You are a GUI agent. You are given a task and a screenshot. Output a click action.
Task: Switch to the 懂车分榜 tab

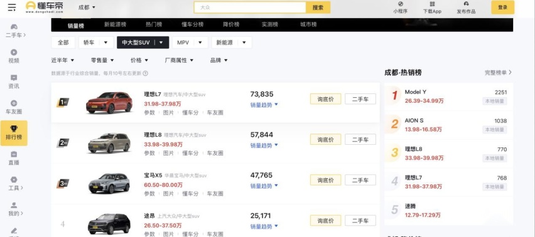point(192,24)
